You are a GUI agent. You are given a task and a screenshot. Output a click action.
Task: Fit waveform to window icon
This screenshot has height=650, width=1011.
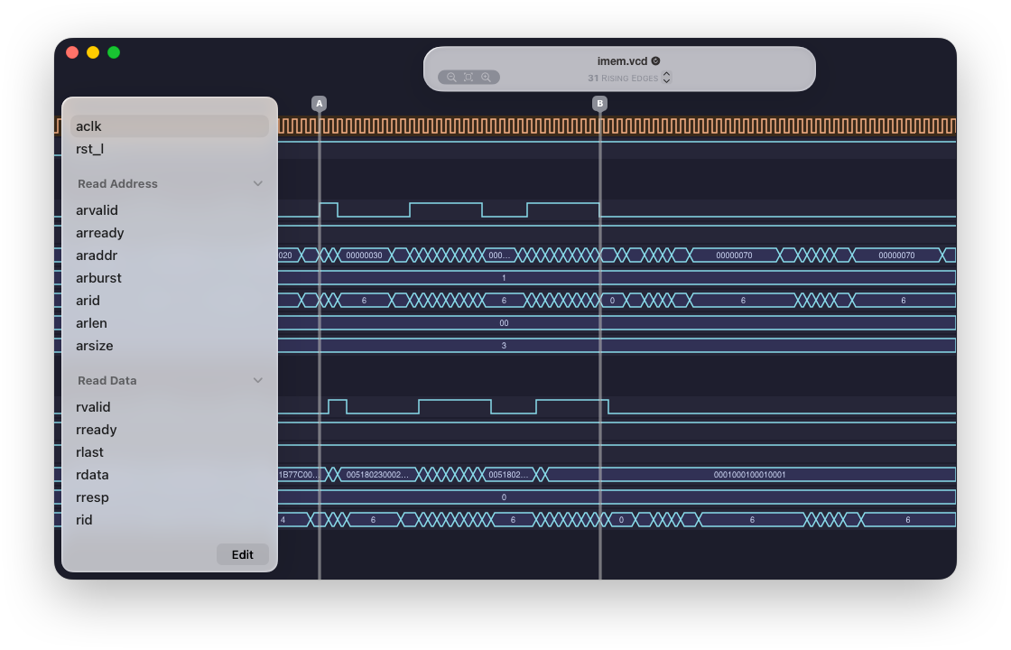click(468, 78)
